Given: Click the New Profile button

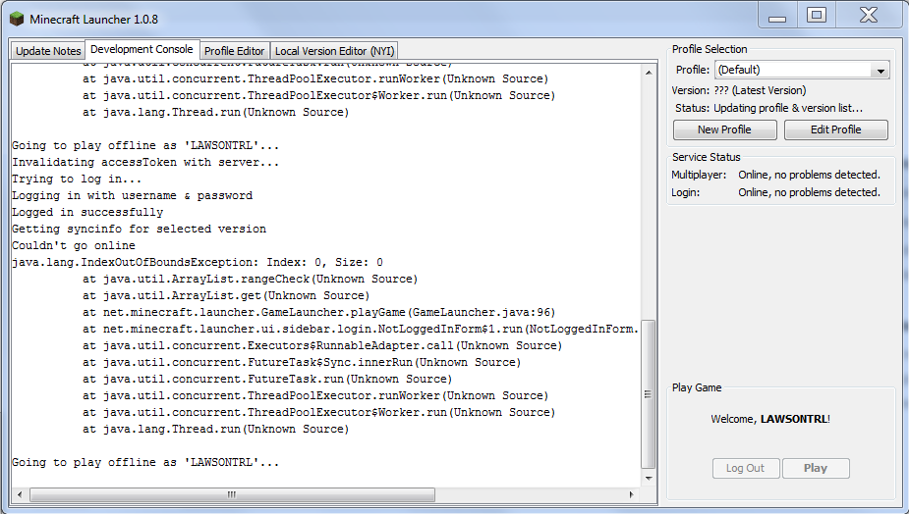Looking at the screenshot, I should 724,129.
